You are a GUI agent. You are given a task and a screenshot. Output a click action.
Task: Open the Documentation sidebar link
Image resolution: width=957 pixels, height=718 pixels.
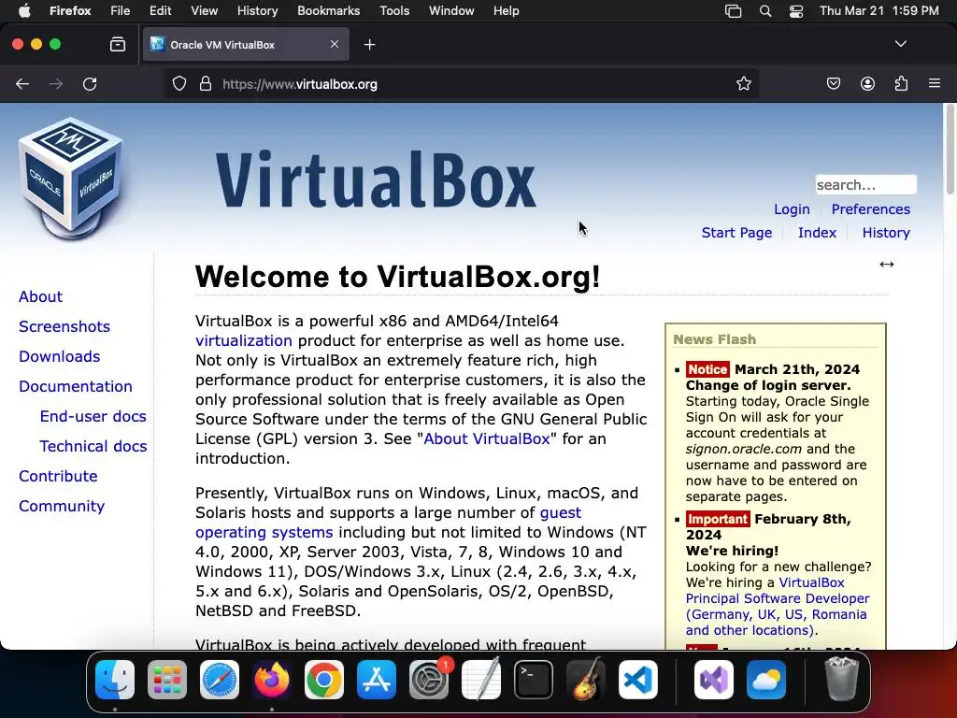[75, 386]
